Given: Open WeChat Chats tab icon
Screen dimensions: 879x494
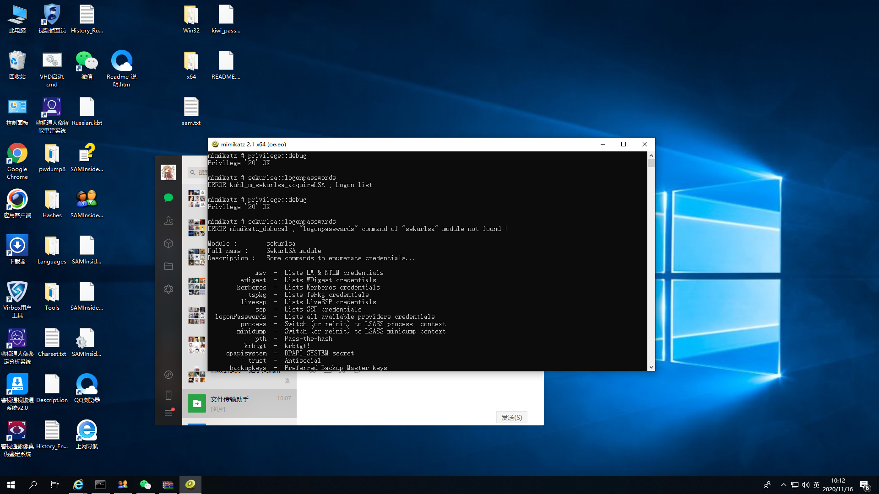Looking at the screenshot, I should [168, 198].
